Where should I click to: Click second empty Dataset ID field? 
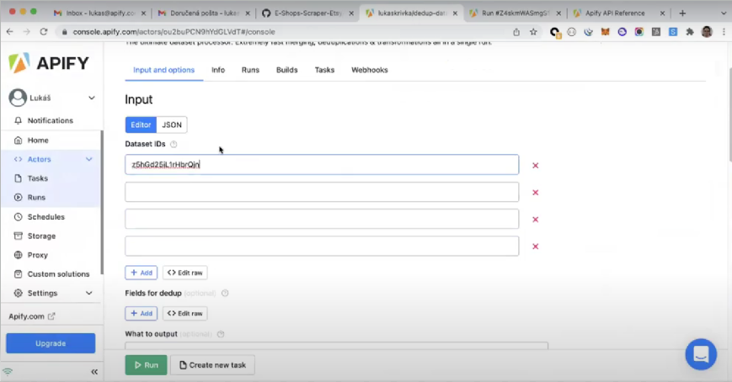pyautogui.click(x=322, y=192)
